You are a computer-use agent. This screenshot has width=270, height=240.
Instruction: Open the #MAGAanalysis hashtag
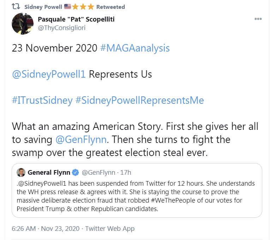coord(135,48)
